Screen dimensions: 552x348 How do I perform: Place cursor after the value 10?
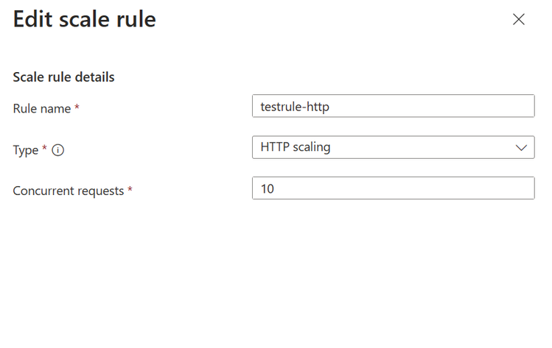[276, 189]
